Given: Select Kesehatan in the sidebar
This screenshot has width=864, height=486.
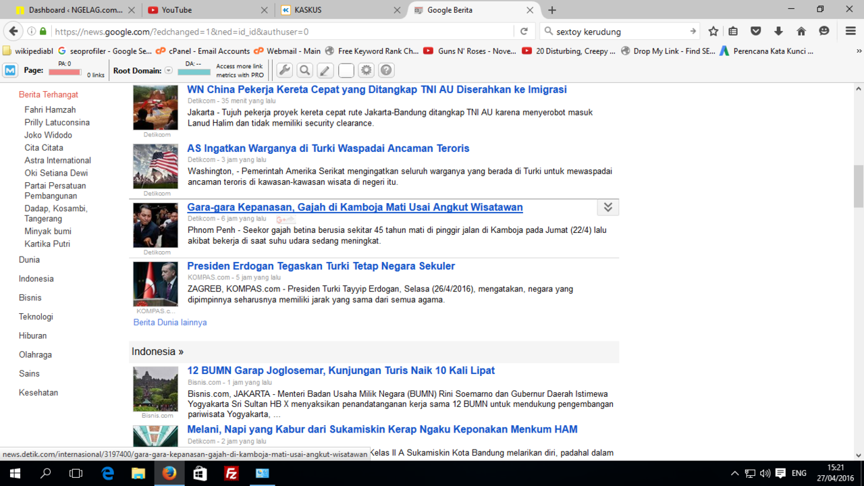Looking at the screenshot, I should tap(38, 392).
